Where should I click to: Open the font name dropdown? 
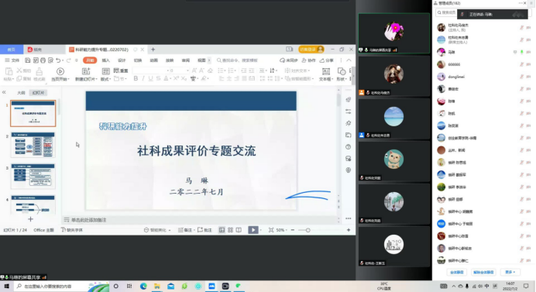168,70
